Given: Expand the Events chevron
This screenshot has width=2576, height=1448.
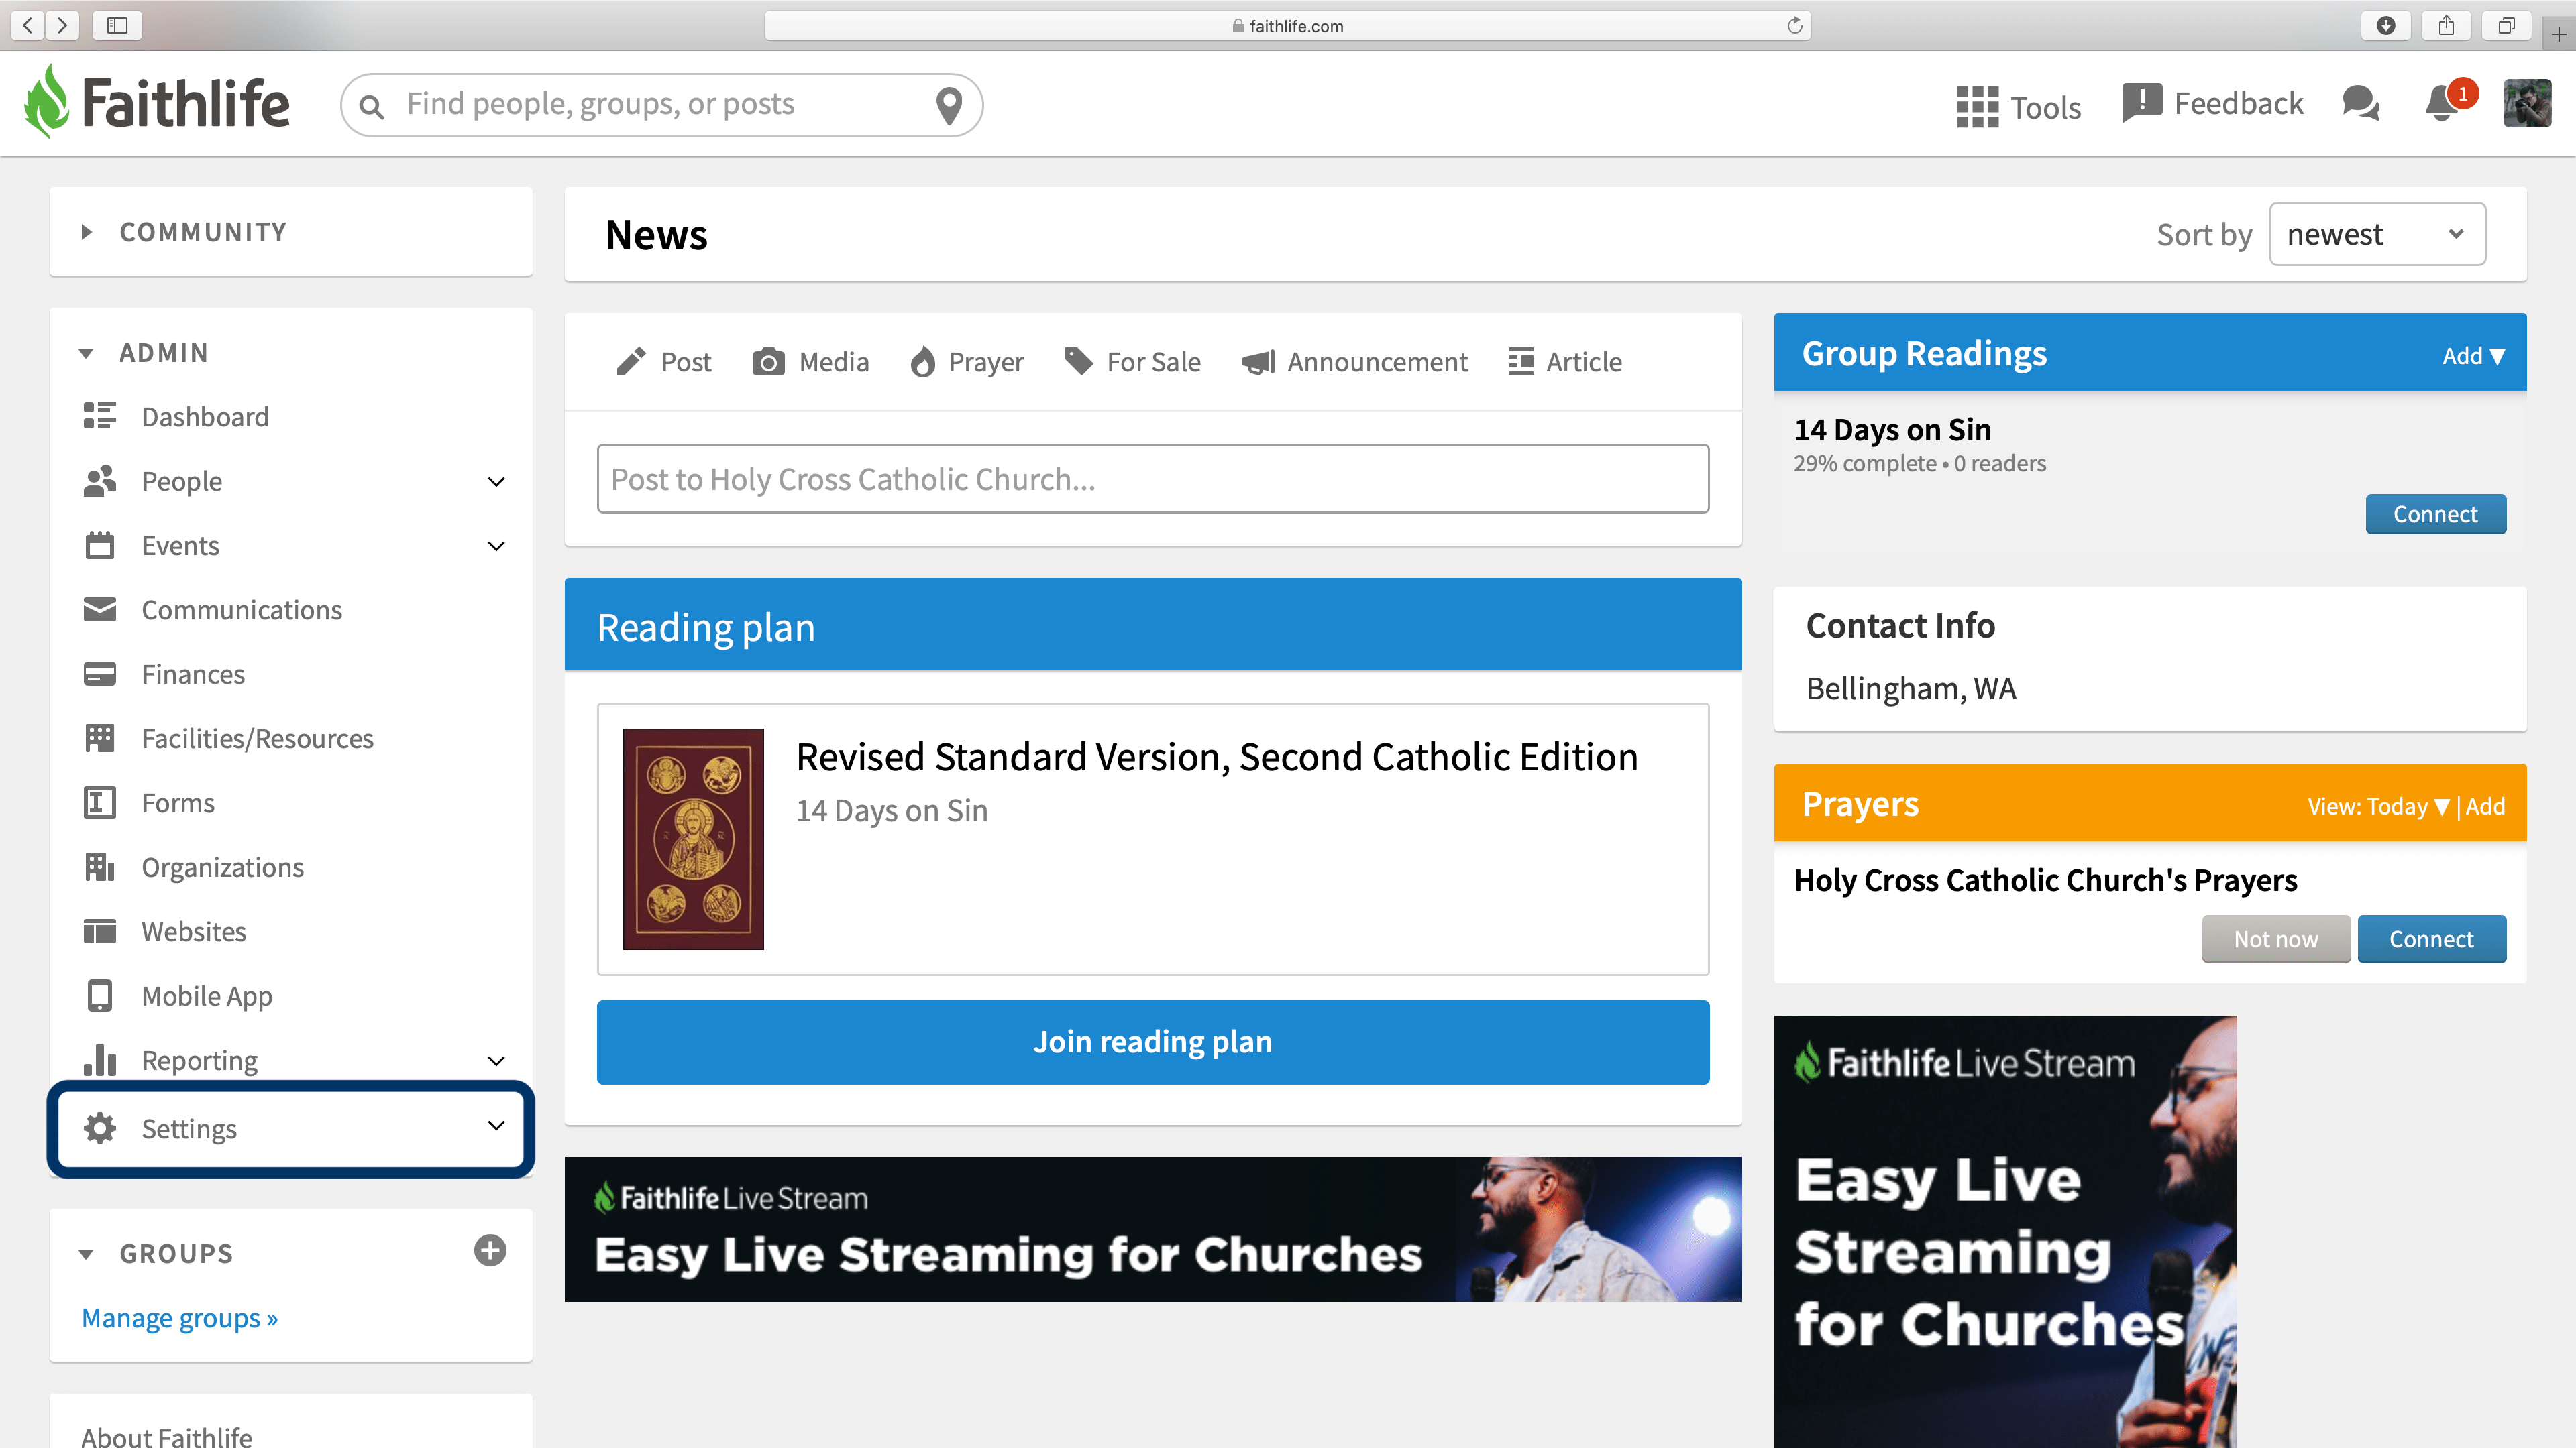Looking at the screenshot, I should 496,546.
